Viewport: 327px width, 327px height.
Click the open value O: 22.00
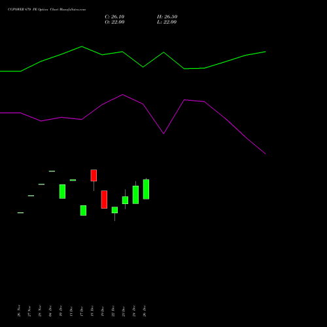[x=114, y=22]
